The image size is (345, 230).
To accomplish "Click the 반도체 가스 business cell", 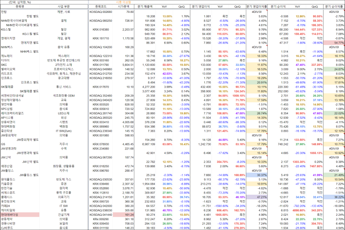I will coord(63,179).
